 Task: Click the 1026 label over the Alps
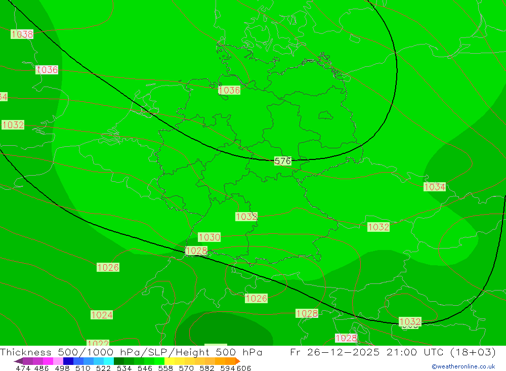pos(256,298)
